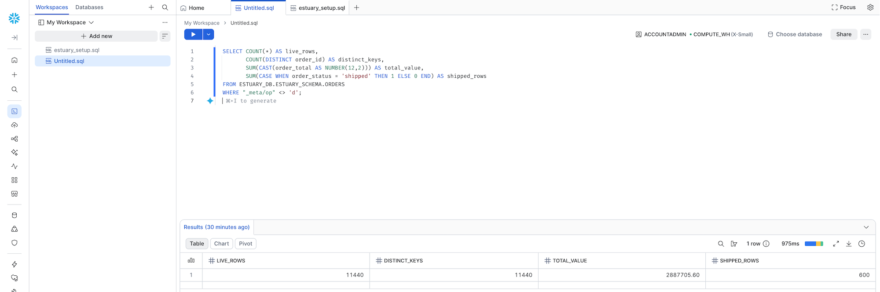Click the search icon in Workspaces panel

tap(165, 7)
